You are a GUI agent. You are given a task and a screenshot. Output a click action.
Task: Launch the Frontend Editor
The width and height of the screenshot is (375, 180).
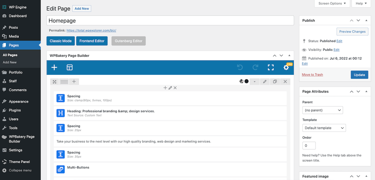coord(92,41)
